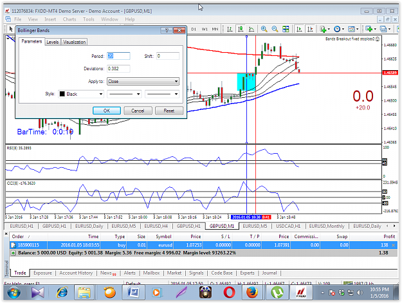Click the zoom in magnifier icon

(x=264, y=29)
